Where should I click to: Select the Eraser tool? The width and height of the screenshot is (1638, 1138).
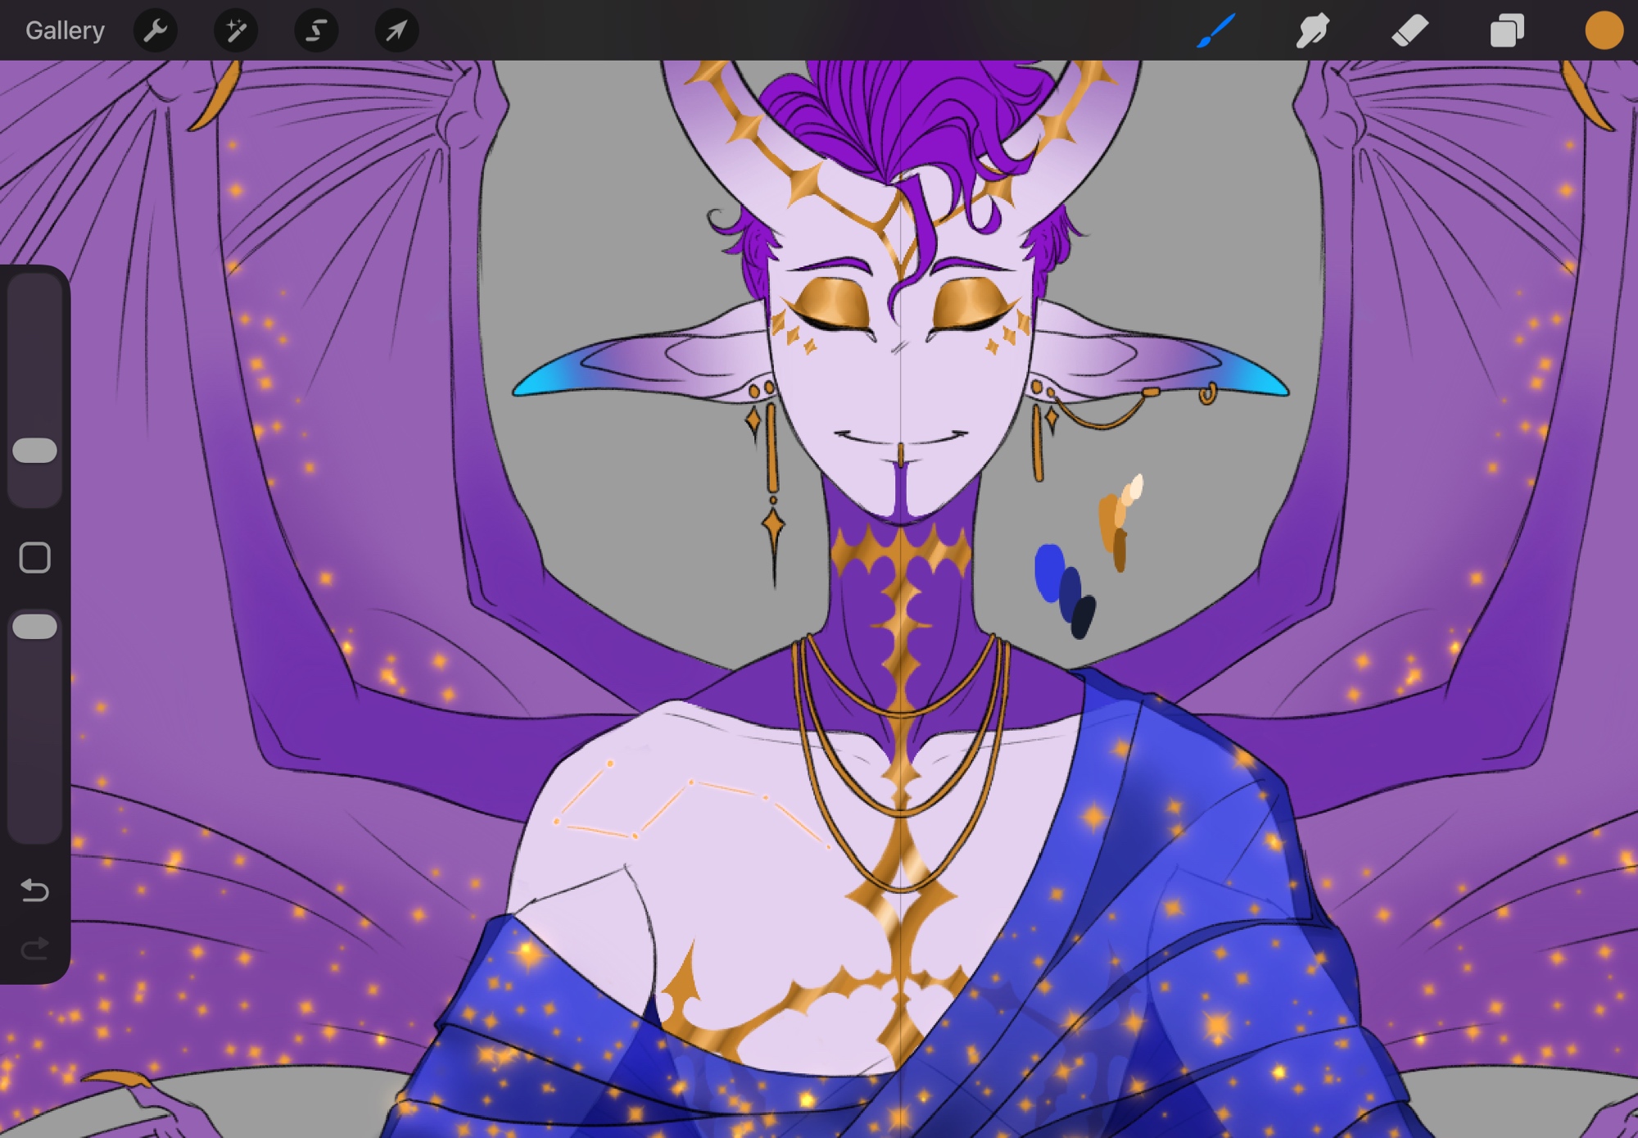point(1409,30)
